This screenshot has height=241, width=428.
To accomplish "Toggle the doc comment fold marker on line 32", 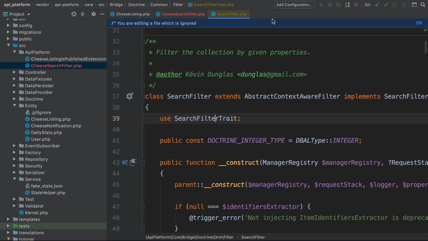I will pyautogui.click(x=143, y=41).
